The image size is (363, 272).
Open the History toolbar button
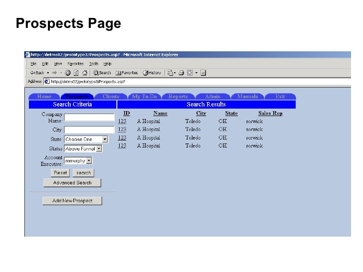click(x=152, y=73)
